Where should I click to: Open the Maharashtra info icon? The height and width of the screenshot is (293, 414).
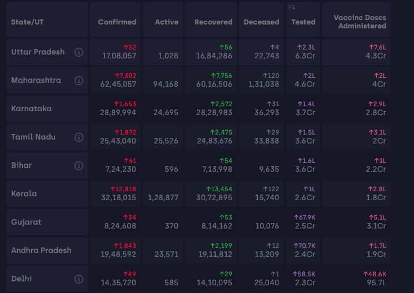tap(79, 81)
